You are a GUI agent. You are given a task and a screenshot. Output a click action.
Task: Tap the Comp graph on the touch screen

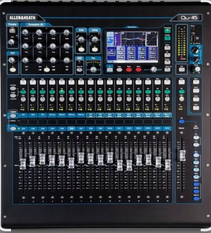point(152,39)
